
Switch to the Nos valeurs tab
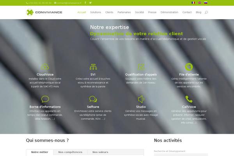[100, 152]
